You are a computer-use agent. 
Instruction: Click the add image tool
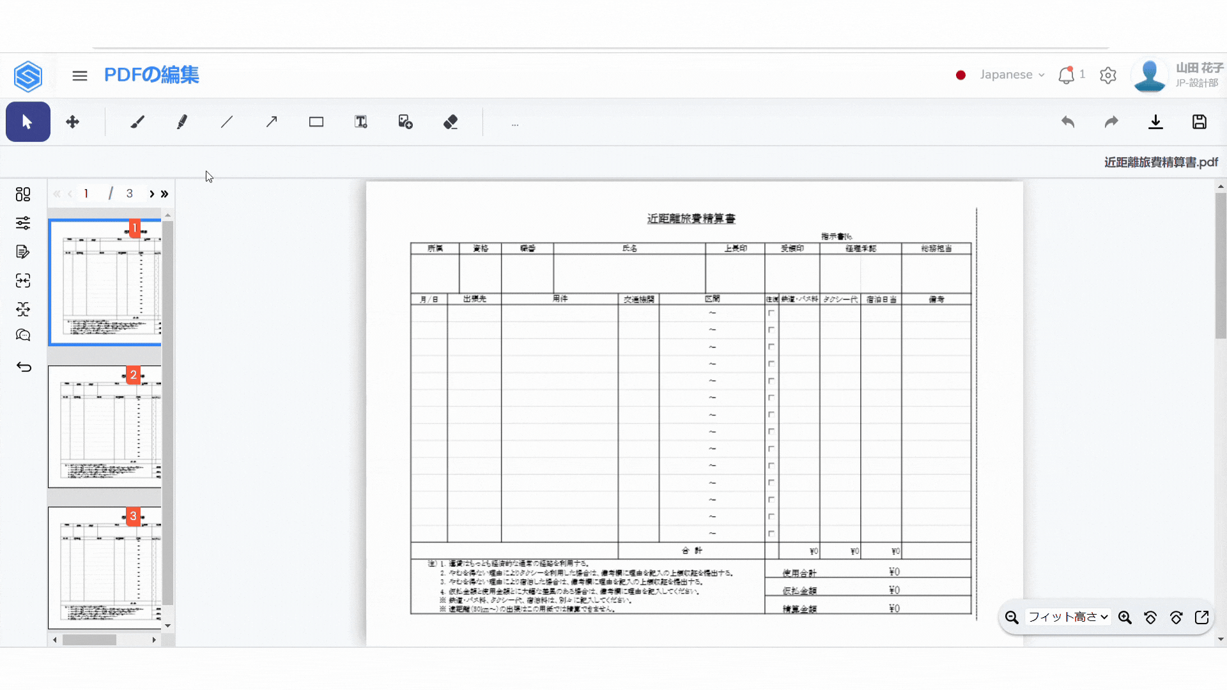coord(405,122)
